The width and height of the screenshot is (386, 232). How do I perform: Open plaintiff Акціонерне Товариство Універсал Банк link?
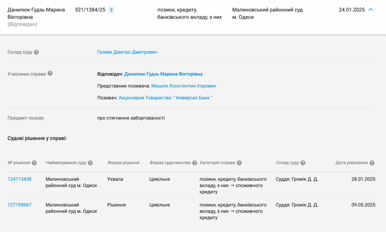tap(165, 98)
